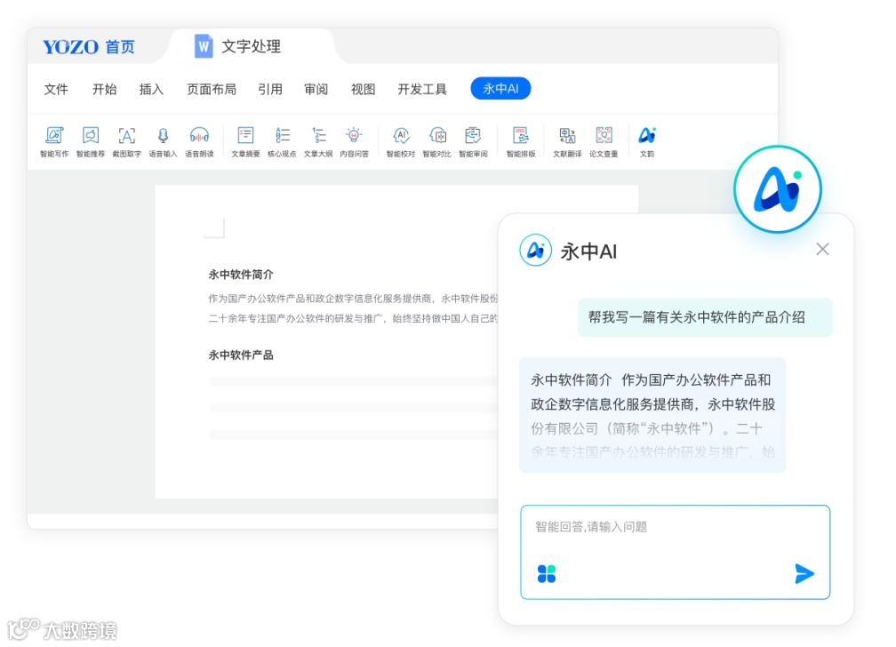The image size is (896, 647).
Task: Open the four-dot apps grid in chat input
Action: (x=547, y=573)
